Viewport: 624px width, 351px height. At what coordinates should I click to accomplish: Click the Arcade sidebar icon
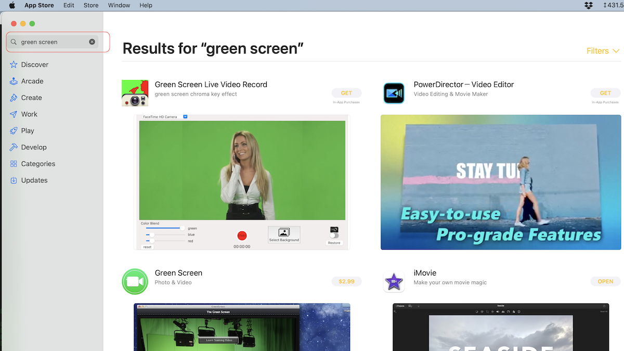[14, 81]
